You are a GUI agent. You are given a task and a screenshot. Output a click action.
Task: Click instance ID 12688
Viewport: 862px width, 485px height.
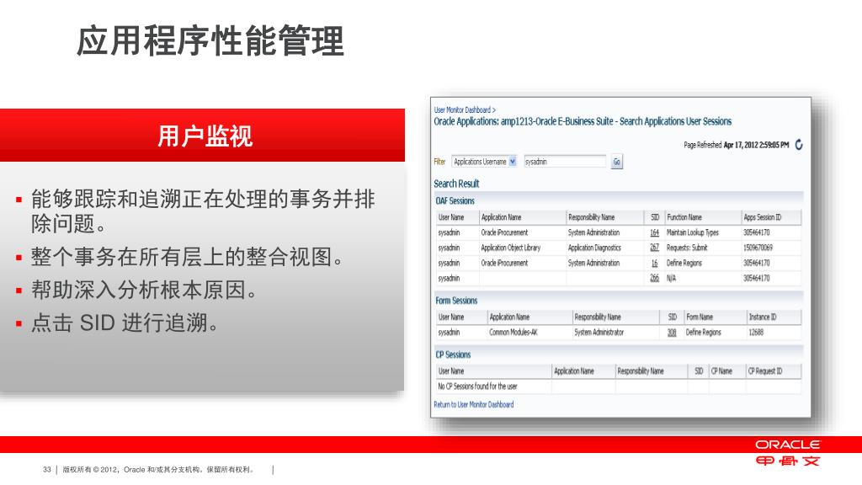click(756, 332)
